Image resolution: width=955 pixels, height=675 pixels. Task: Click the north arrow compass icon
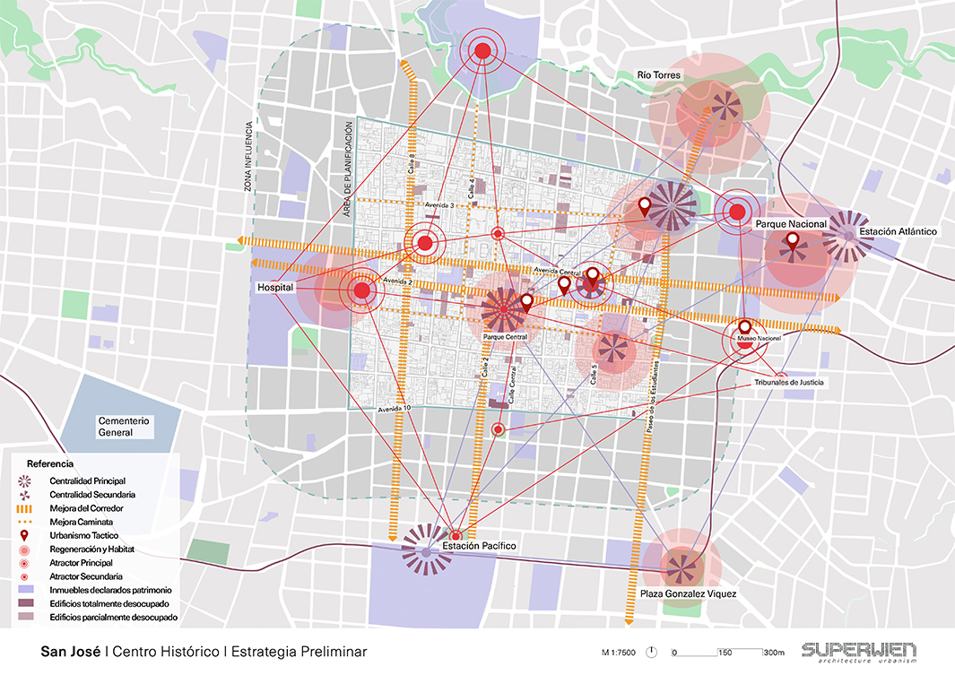coord(652,652)
